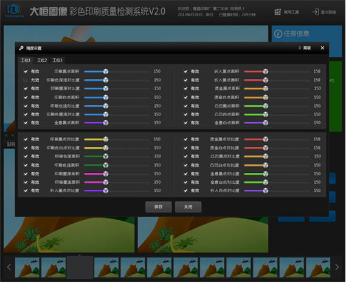The height and width of the screenshot is (283, 346).
Task: Click the 凸凹黑点面积 green slider handle
Action: tap(266, 106)
